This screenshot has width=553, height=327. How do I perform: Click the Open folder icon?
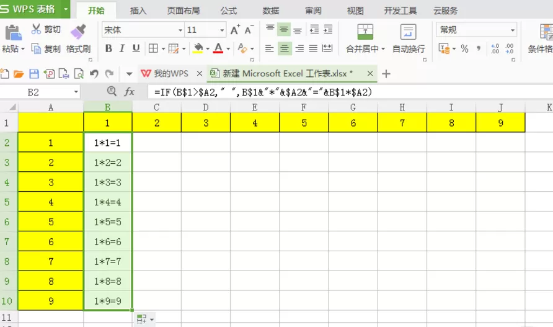click(19, 74)
